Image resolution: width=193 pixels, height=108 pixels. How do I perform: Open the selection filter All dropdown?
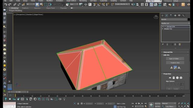click(30, 4)
